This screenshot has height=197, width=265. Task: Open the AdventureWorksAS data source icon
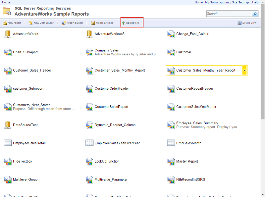[89, 34]
